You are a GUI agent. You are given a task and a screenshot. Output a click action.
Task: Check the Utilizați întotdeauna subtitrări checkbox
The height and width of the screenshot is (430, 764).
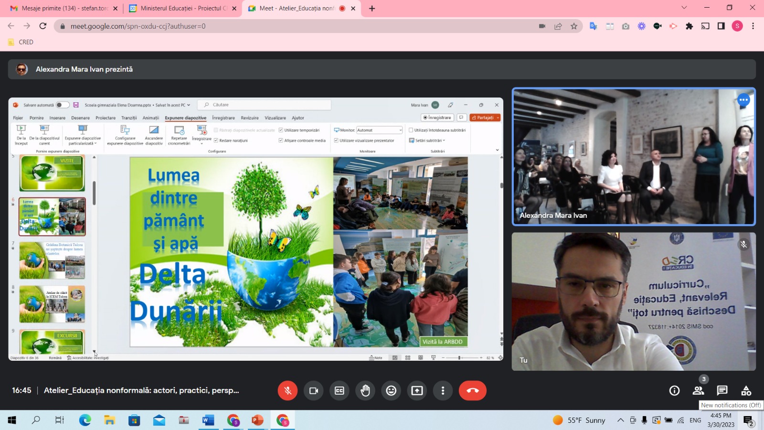click(x=411, y=130)
